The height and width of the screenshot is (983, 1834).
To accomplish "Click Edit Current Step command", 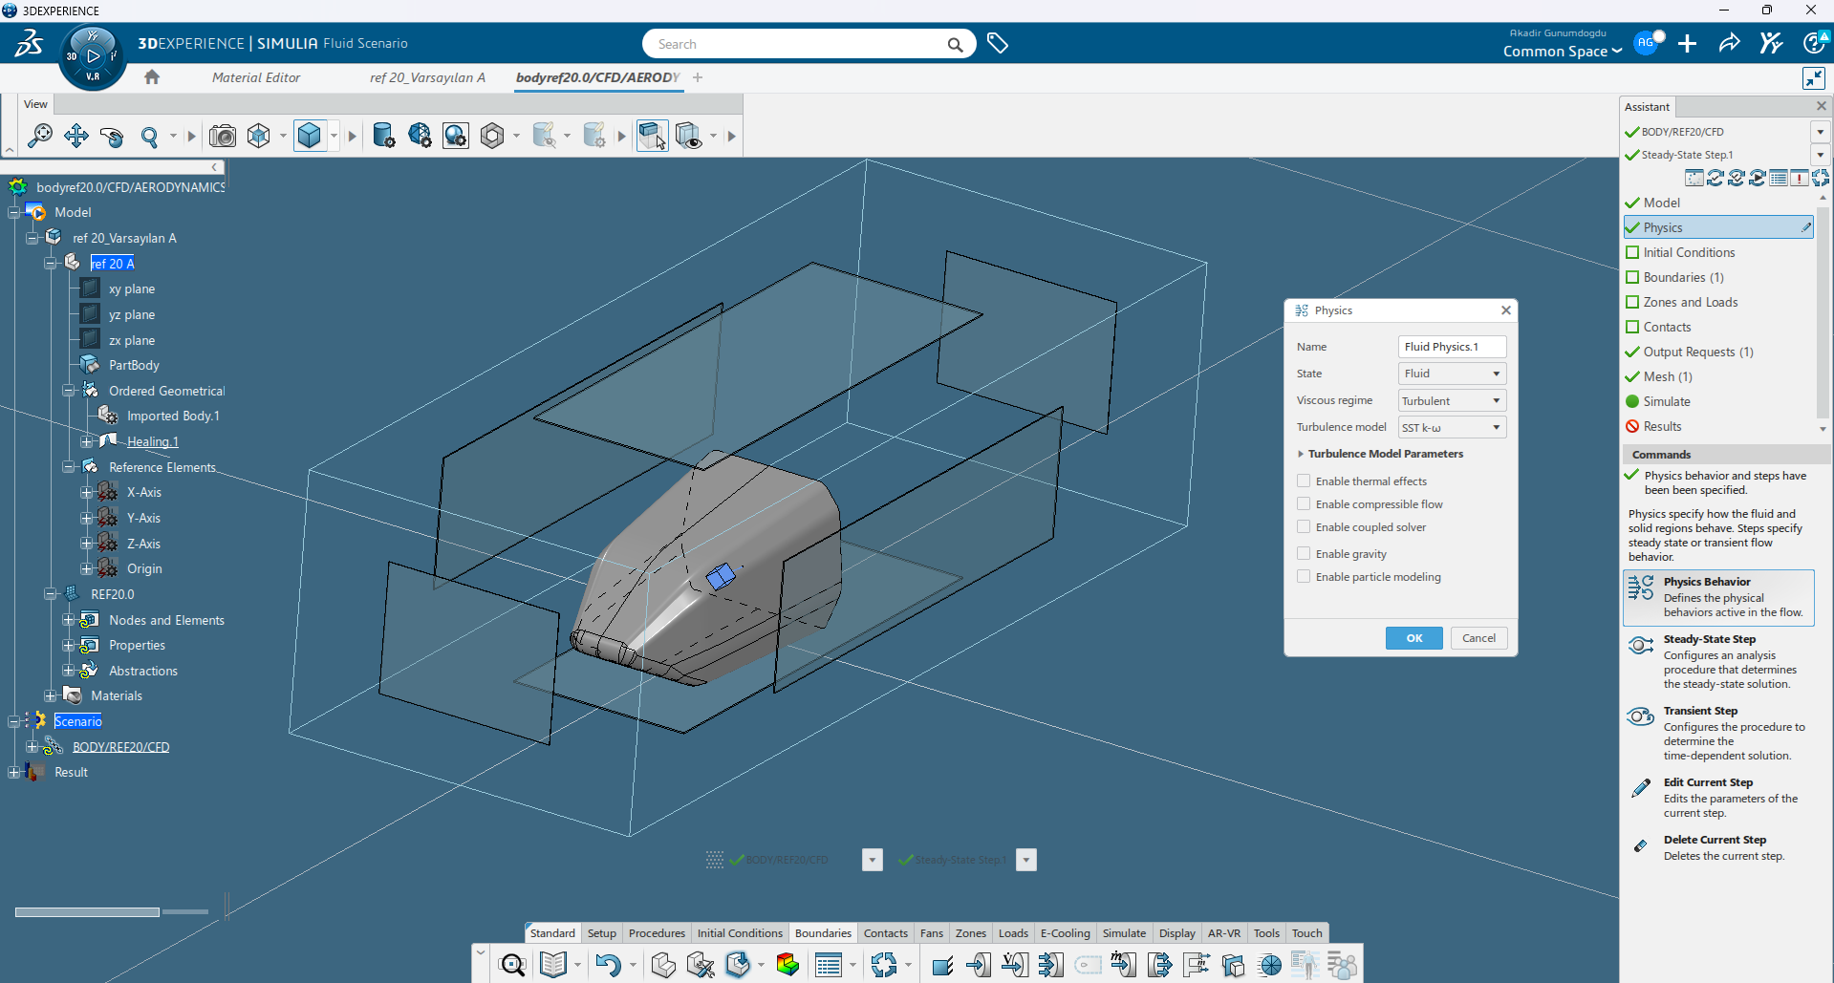I will [x=1718, y=797].
